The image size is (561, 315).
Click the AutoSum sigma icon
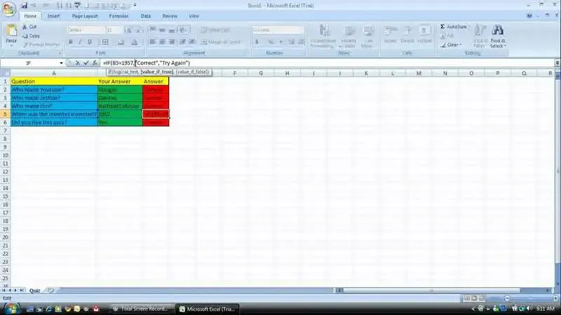point(443,27)
